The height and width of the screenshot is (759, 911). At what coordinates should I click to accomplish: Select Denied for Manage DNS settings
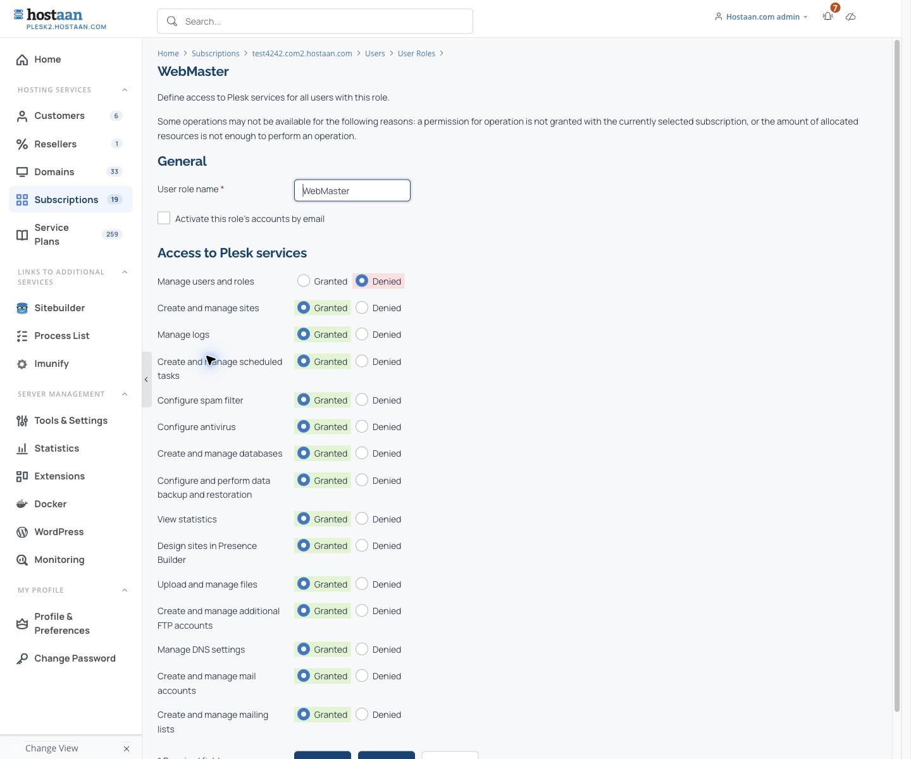pos(362,649)
